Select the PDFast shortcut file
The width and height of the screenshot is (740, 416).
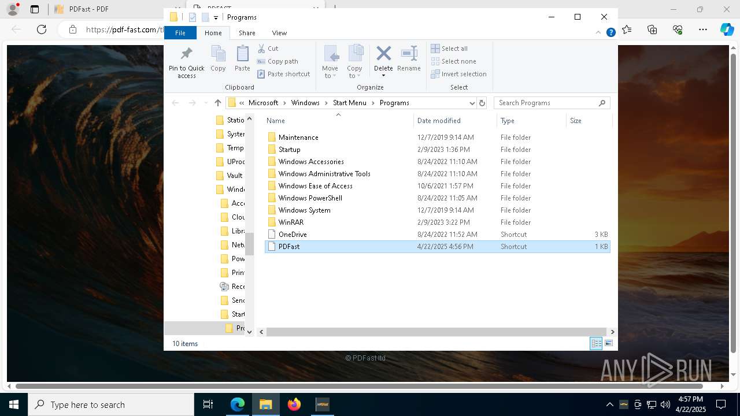[x=437, y=247]
